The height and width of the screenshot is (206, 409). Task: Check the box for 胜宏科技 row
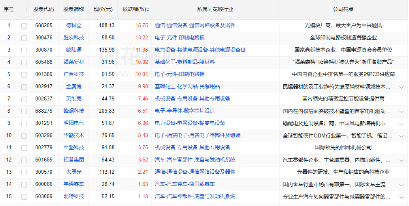[24, 38]
